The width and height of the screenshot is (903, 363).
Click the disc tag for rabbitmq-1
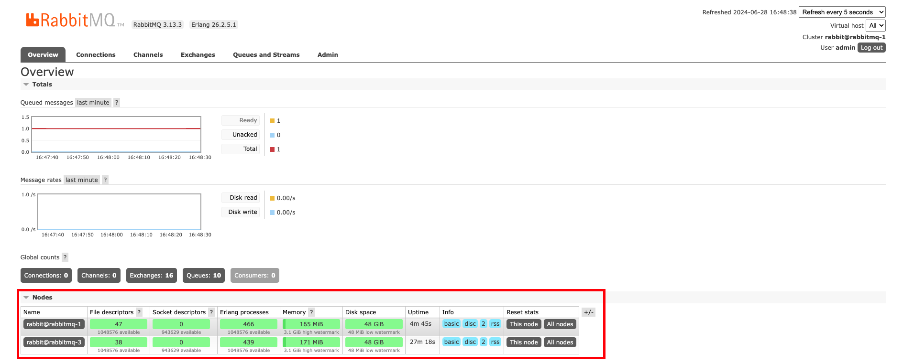pyautogui.click(x=471, y=324)
